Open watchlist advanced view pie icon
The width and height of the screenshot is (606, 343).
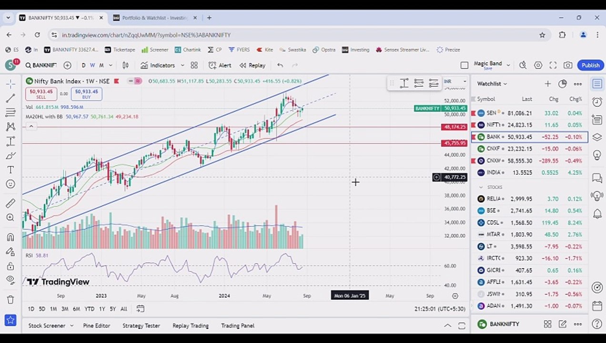(563, 84)
